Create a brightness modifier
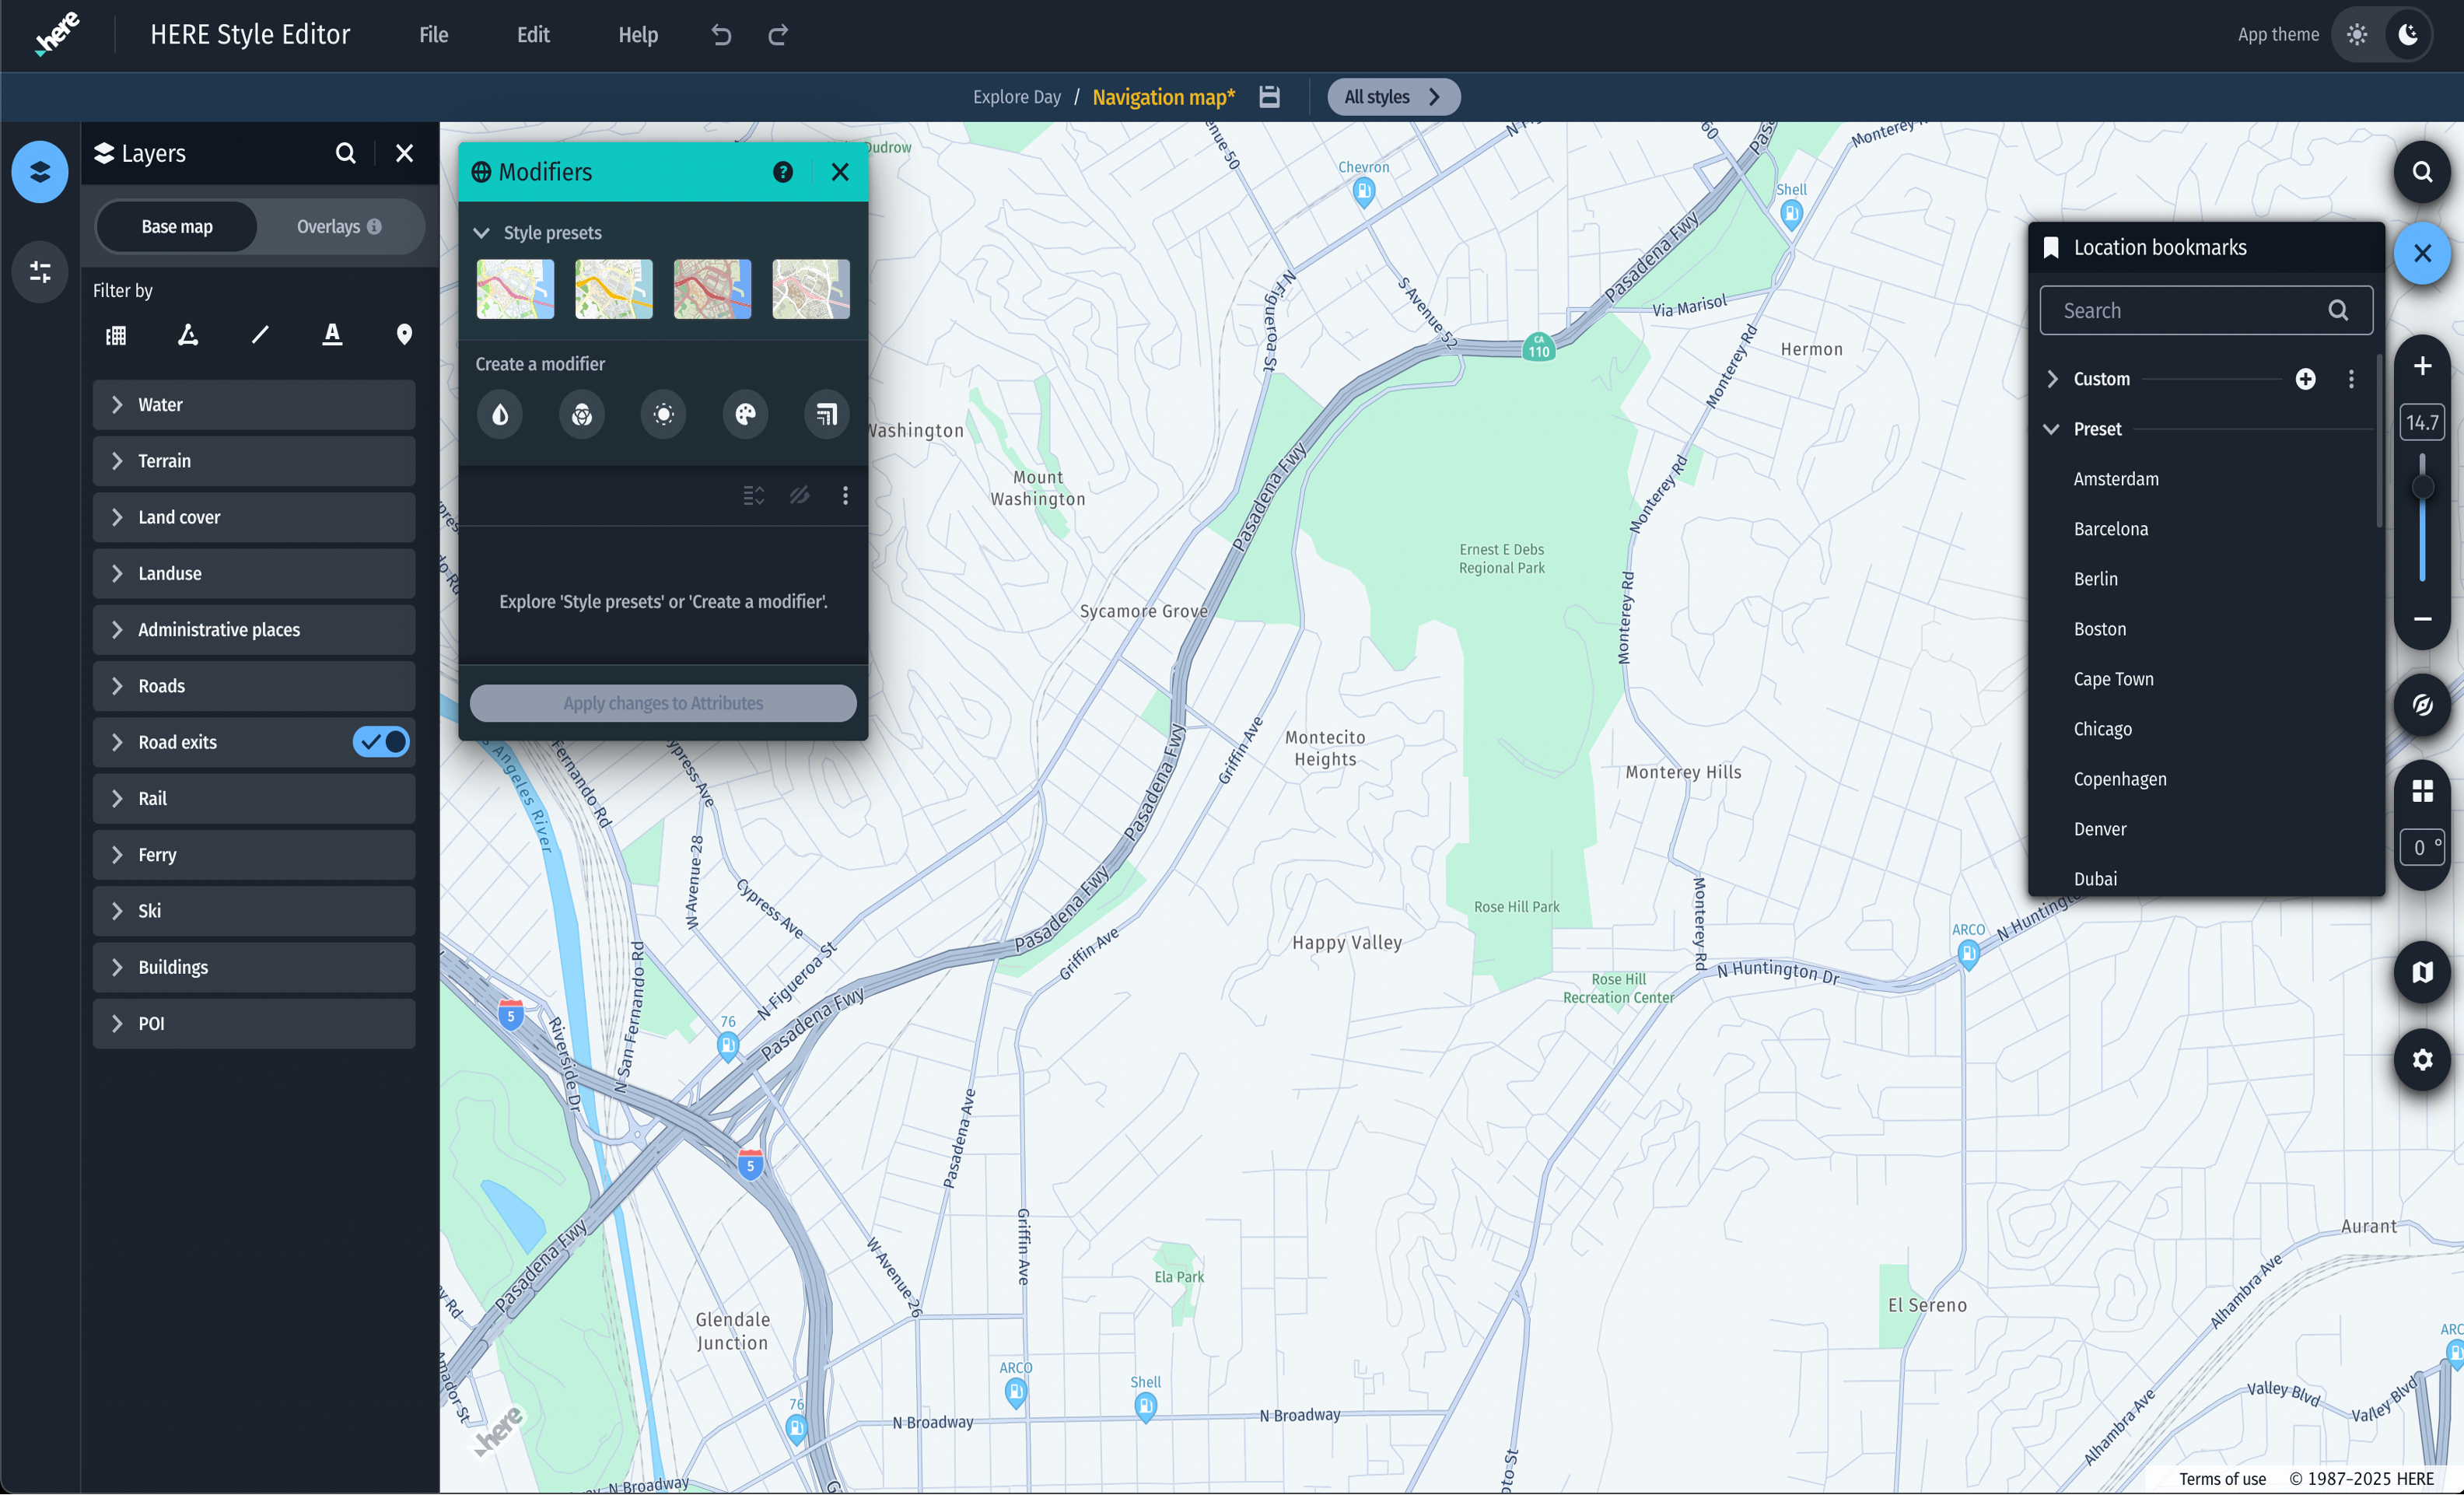 click(662, 414)
